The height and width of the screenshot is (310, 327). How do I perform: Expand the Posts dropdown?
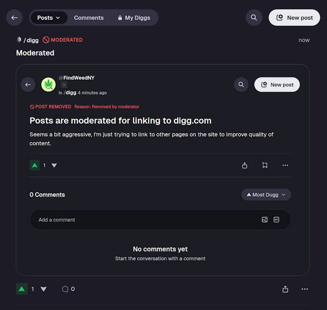click(x=49, y=18)
